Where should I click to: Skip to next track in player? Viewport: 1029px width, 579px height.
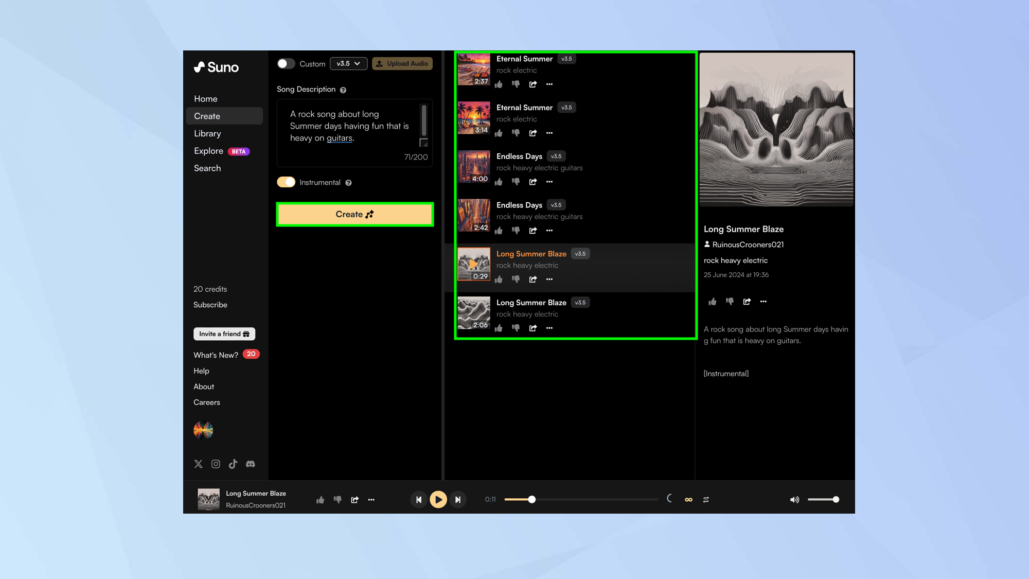point(457,499)
